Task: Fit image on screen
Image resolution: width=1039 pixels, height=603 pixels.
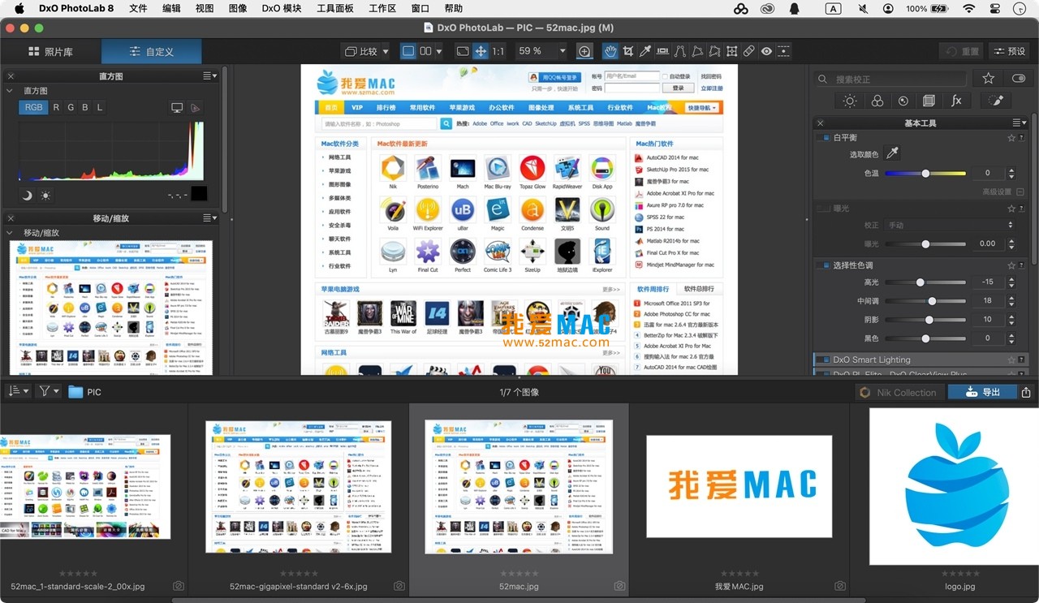Action: click(463, 51)
